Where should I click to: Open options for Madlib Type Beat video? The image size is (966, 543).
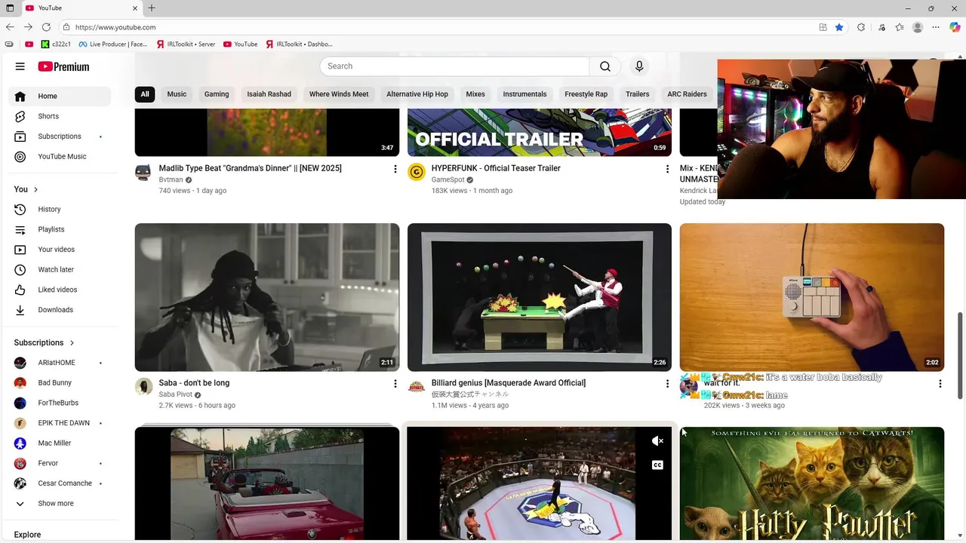click(395, 169)
